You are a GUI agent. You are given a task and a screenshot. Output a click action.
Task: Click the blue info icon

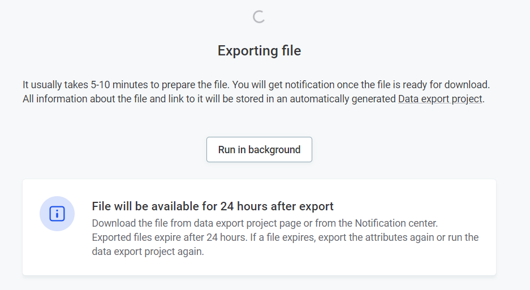tap(57, 214)
